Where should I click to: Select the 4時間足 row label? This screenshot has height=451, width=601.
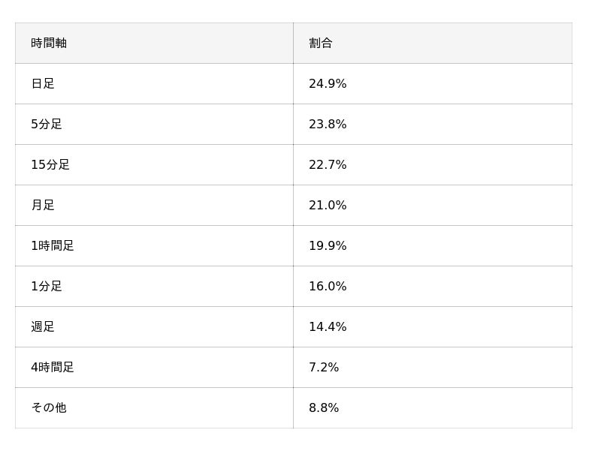coord(53,368)
